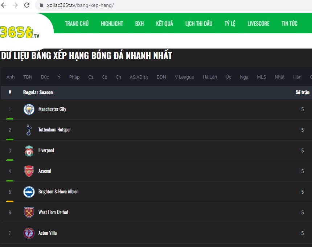Click matches played value in Aston Villa row
312x247 pixels.
[303, 233]
